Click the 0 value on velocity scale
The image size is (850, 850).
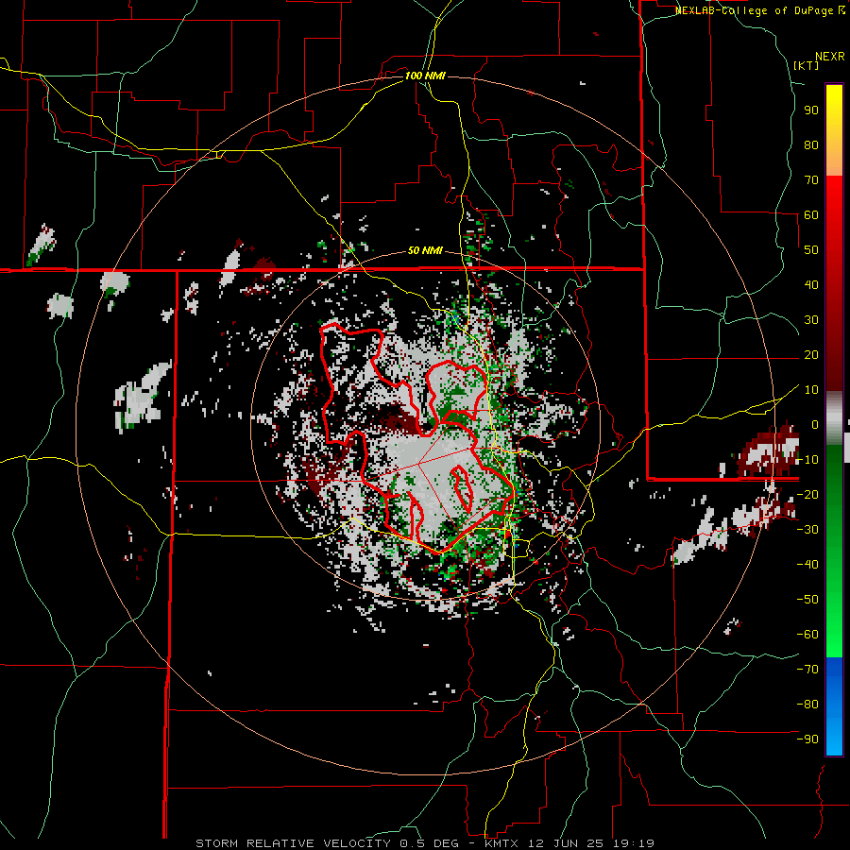click(x=815, y=425)
